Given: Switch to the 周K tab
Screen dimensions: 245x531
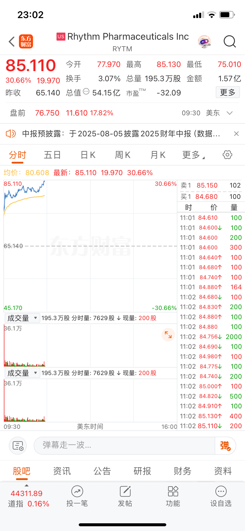Looking at the screenshot, I should (123, 155).
